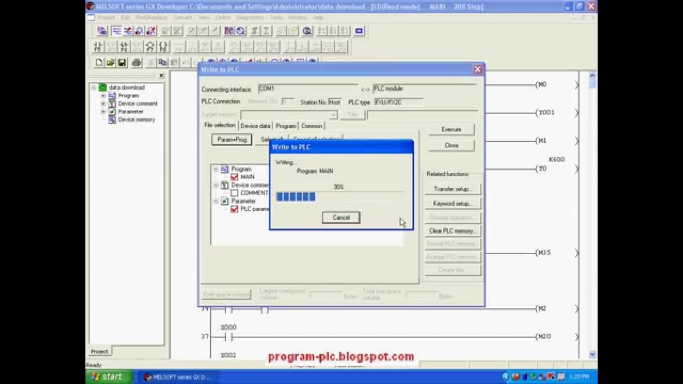683x384 pixels.
Task: Insert a normally closed contact
Action: pos(124,47)
